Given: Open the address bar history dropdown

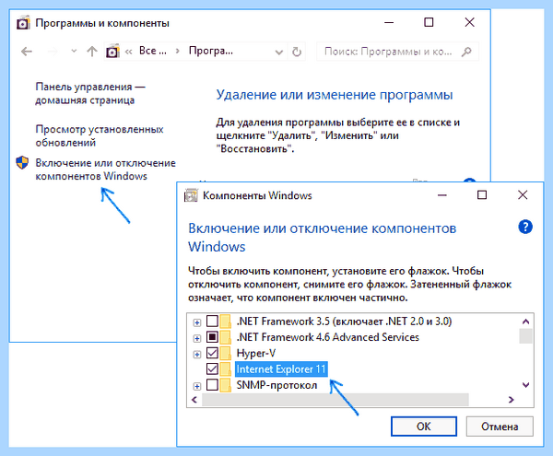Looking at the screenshot, I should (279, 53).
